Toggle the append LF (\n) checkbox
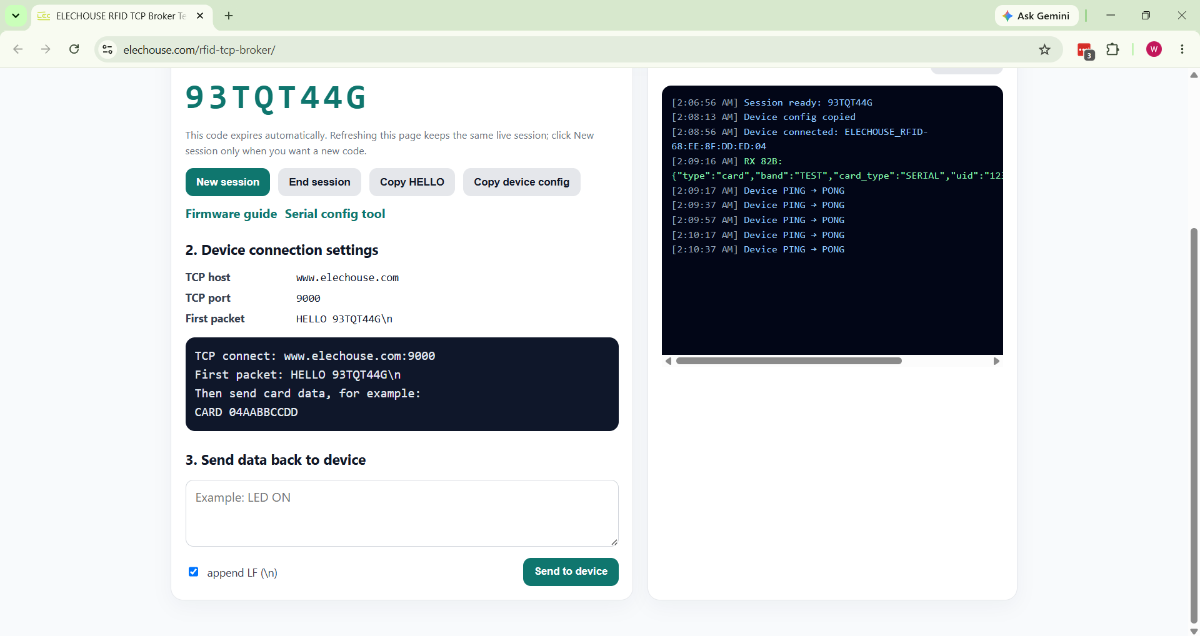Image resolution: width=1200 pixels, height=636 pixels. pos(194,572)
